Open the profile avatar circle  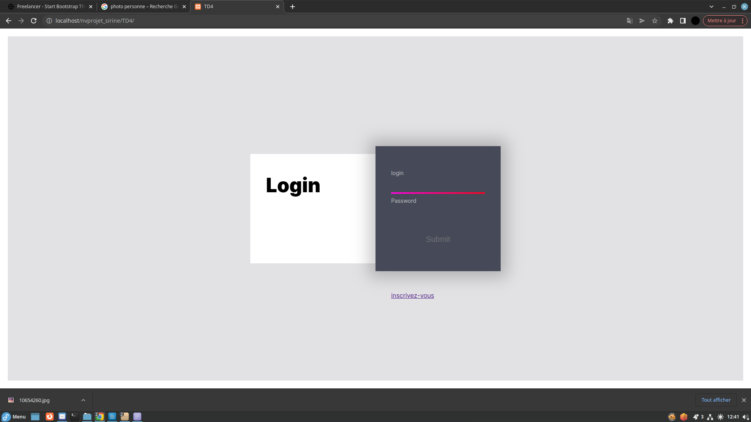point(695,21)
